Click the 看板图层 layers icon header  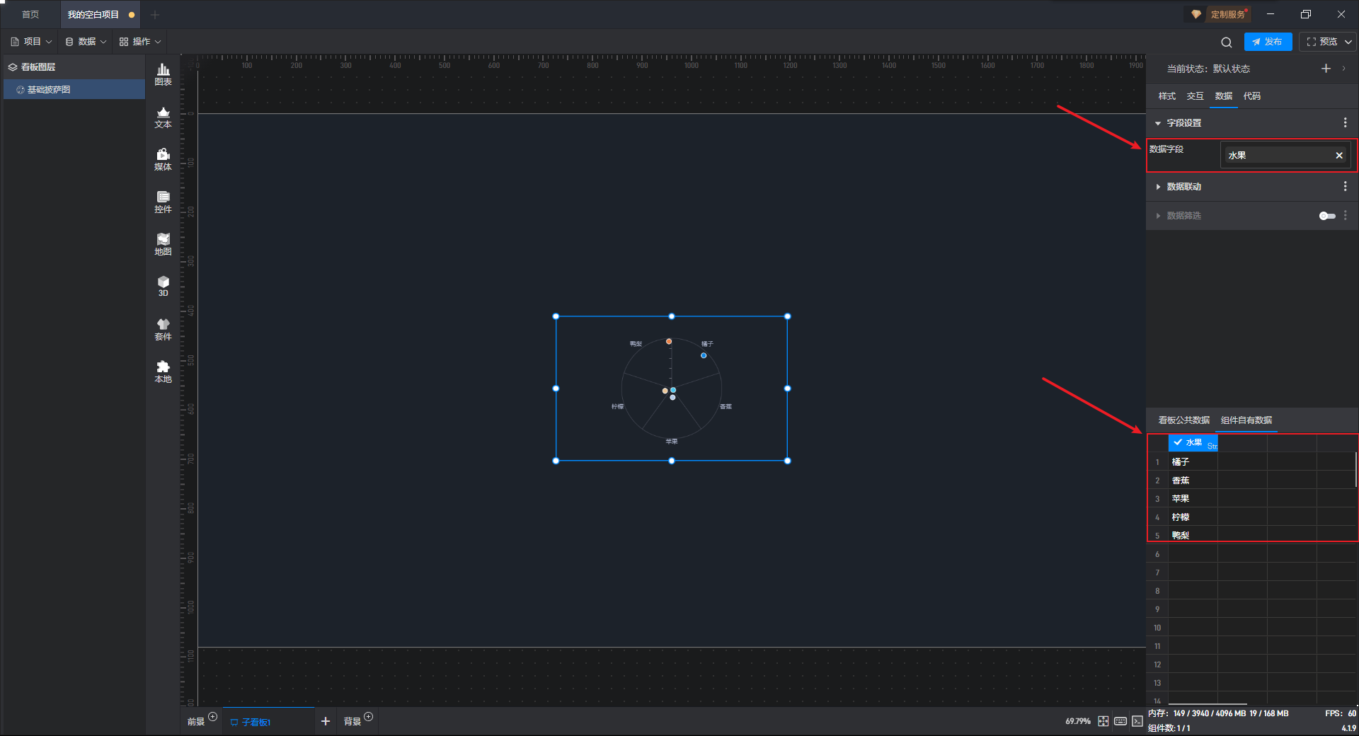(x=13, y=67)
